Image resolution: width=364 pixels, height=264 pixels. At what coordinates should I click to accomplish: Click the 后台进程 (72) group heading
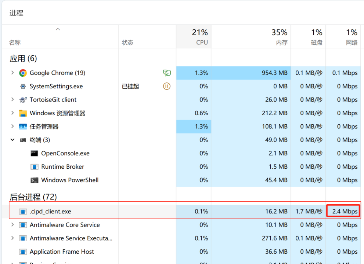coord(33,197)
